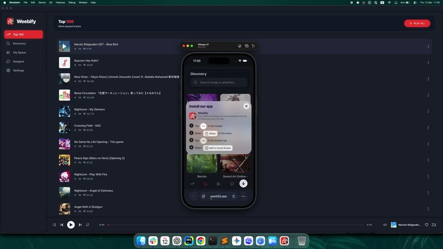This screenshot has height=249, width=443.
Task: Open the Device menu in the menu bar
Action: tap(42, 2)
